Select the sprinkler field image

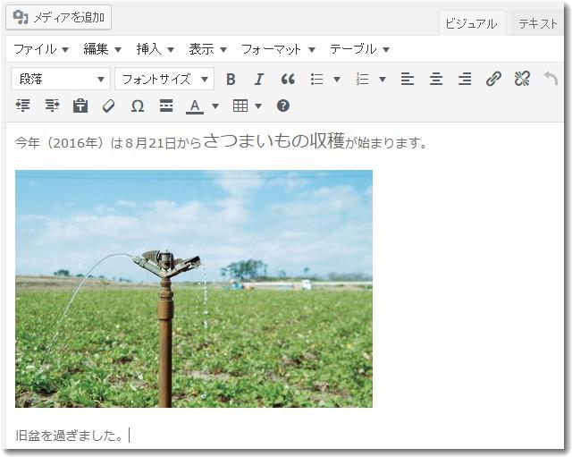(x=194, y=289)
